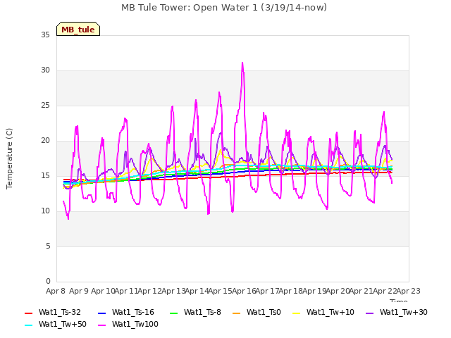The width and height of the screenshot is (451, 338).
Task: Click the highest magenta peak near 31 degrees
Action: click(242, 63)
